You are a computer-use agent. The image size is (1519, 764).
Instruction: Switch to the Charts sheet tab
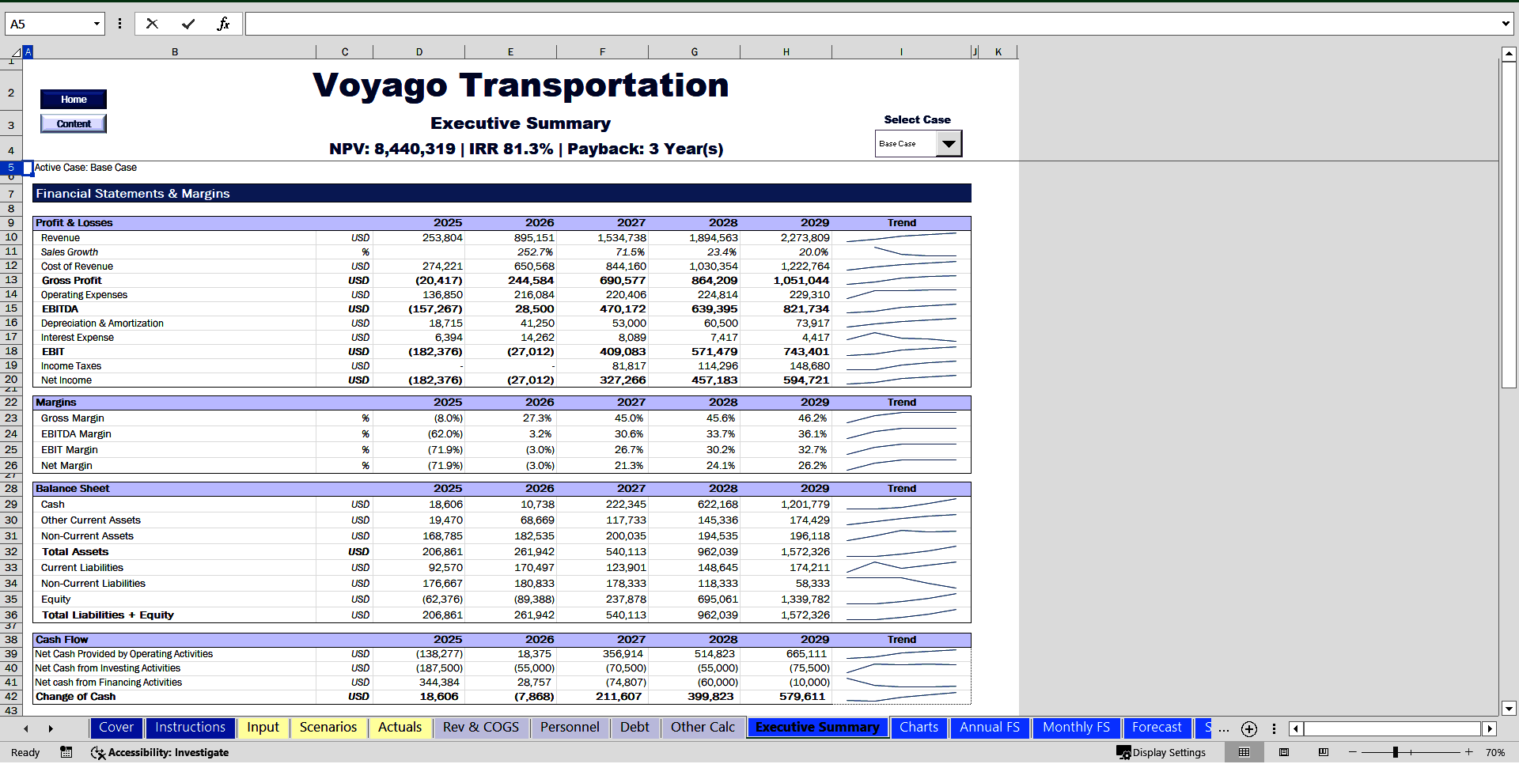click(x=919, y=727)
